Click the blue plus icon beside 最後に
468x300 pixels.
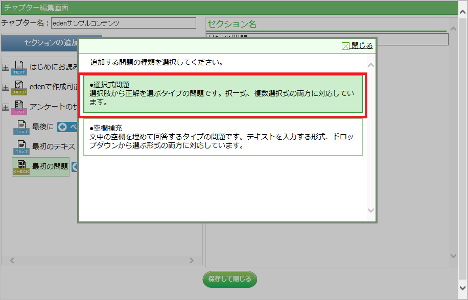(x=62, y=127)
